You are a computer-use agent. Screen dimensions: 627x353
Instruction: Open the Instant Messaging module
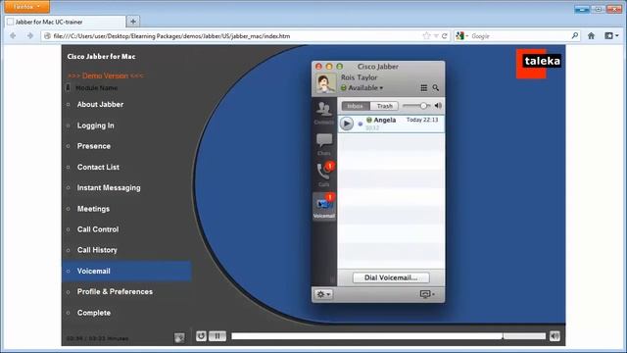click(x=109, y=187)
